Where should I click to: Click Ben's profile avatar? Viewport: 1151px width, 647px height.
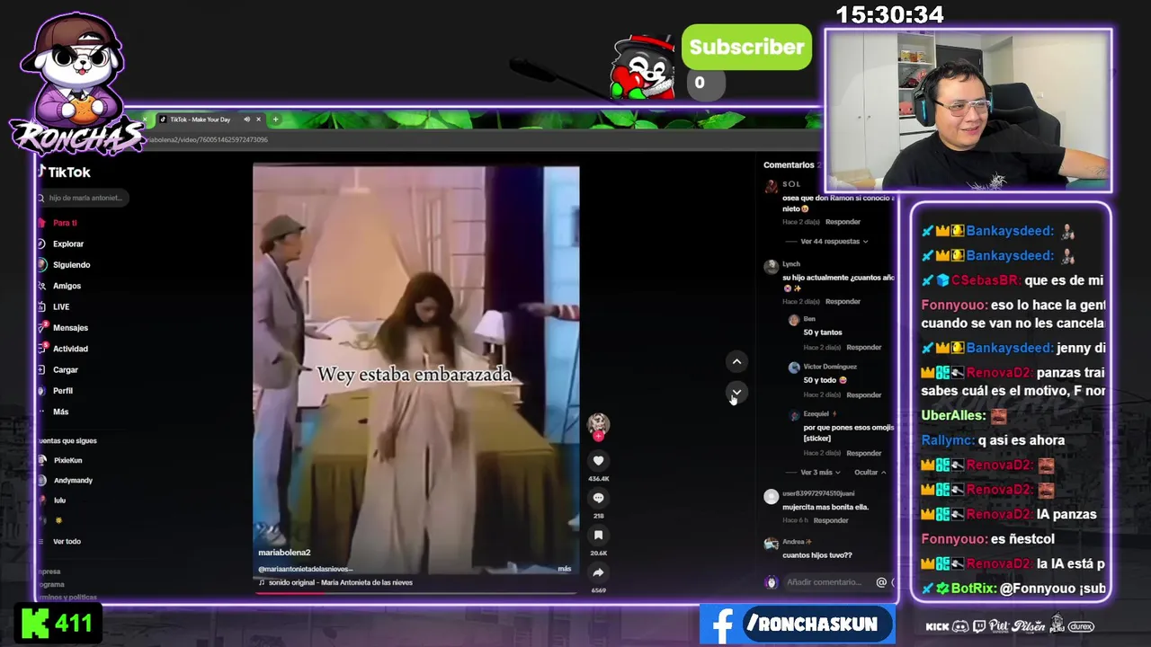coord(793,320)
